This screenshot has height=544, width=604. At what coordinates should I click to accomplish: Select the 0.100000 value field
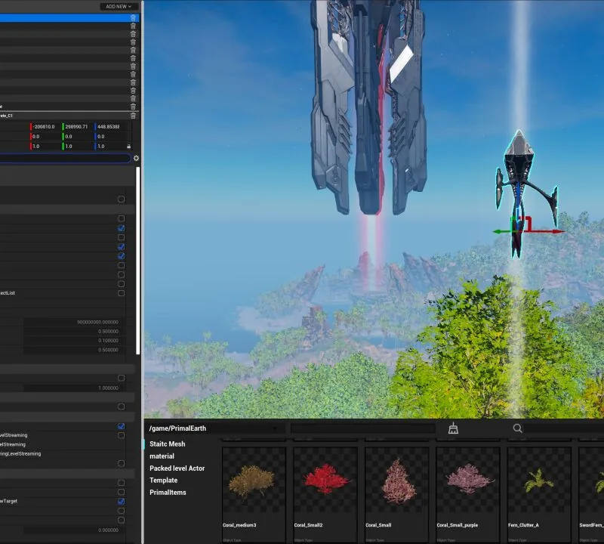click(74, 341)
